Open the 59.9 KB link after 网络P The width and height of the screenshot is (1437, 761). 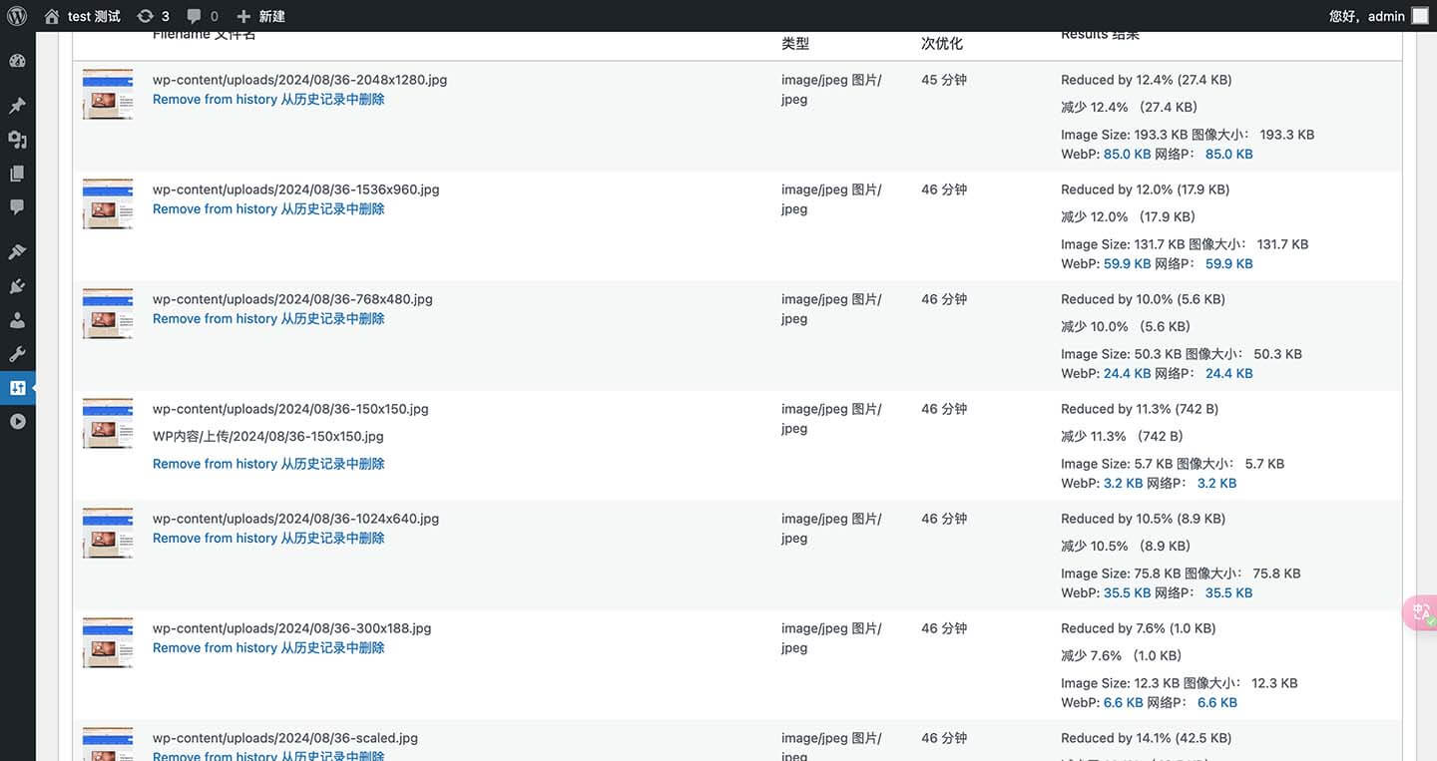(1229, 264)
